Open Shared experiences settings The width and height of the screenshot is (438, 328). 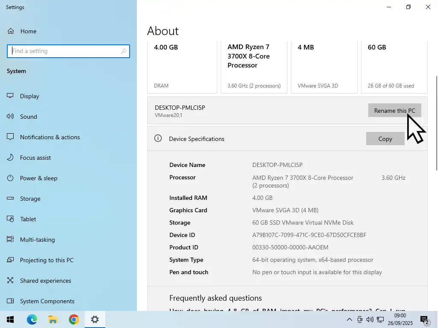(45, 281)
